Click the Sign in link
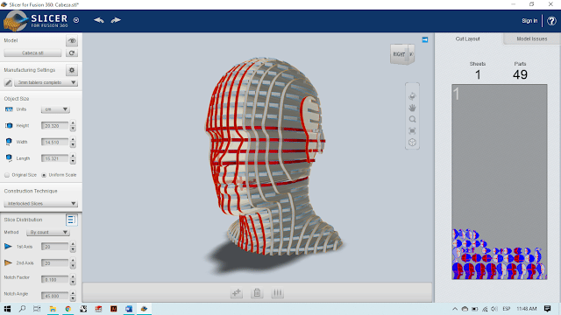 529,21
